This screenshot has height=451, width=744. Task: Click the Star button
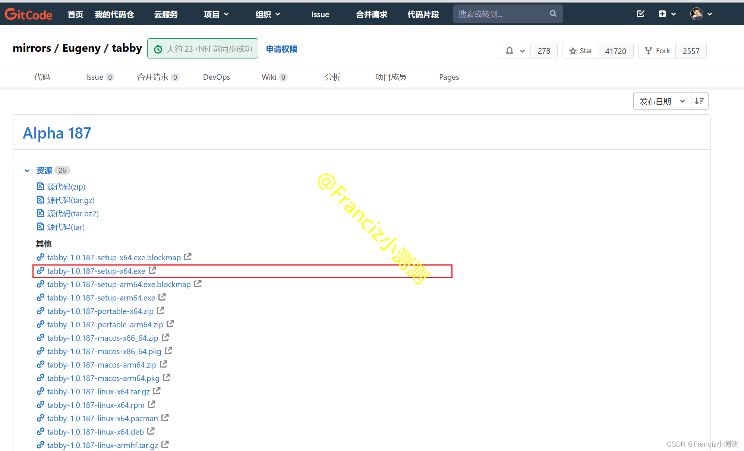point(580,51)
